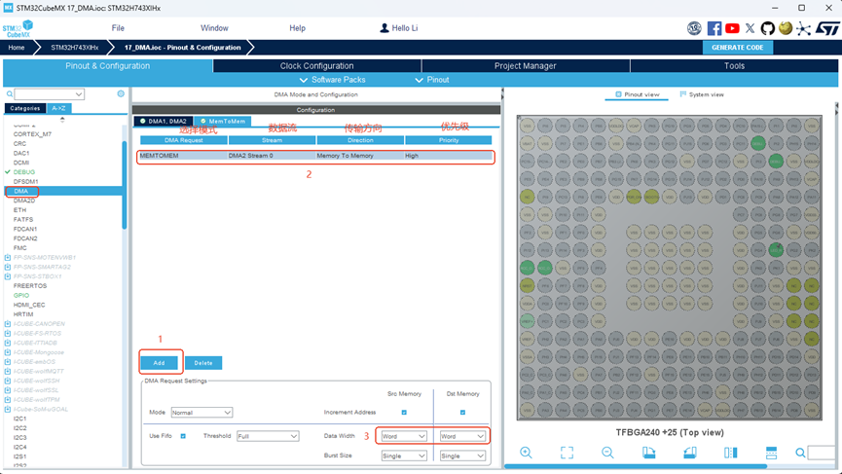Select the DMA1, DMA2 tab
This screenshot has width=842, height=474.
click(x=163, y=122)
